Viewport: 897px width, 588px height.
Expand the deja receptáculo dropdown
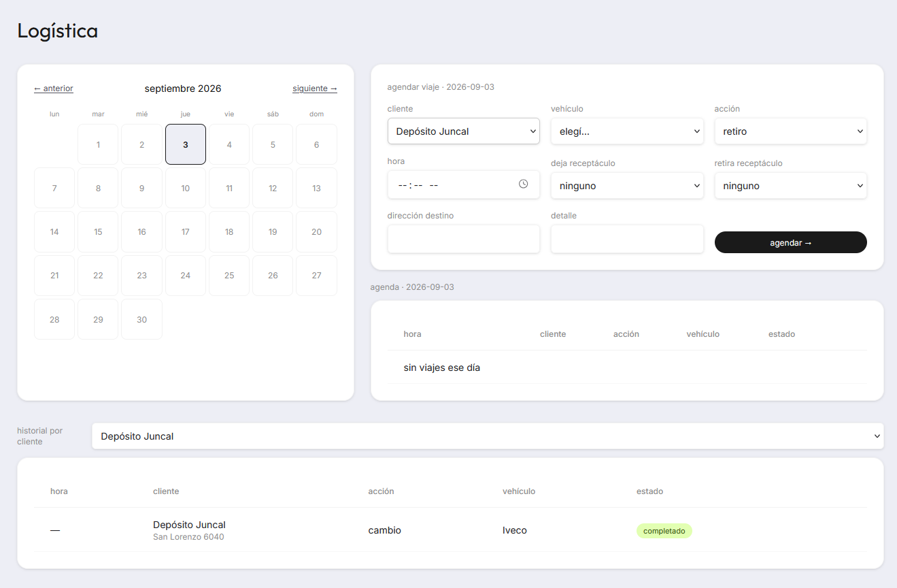627,186
